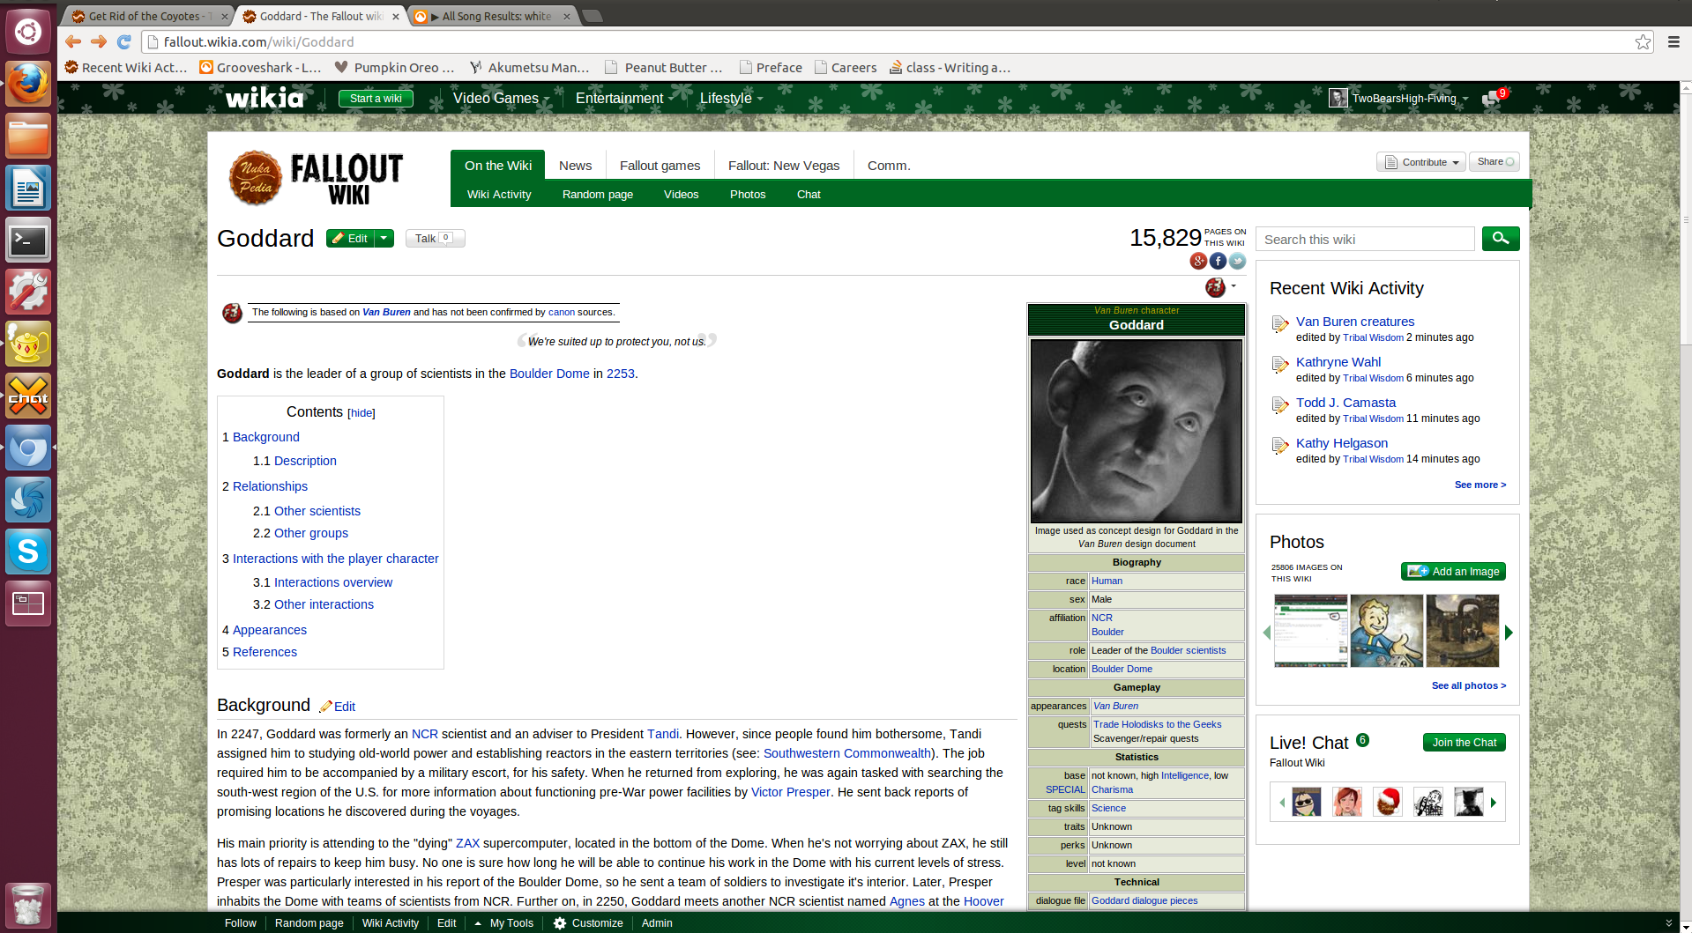1692x933 pixels.
Task: Click Add an Image button
Action: tap(1453, 571)
